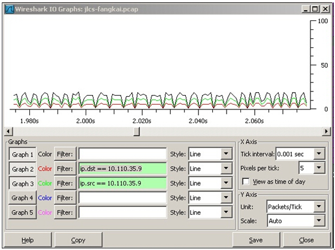Enable View as time of day checkbox

pos(246,182)
